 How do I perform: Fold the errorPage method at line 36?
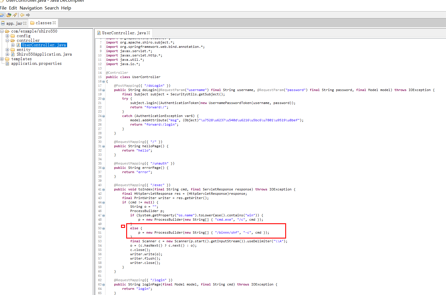104,168
